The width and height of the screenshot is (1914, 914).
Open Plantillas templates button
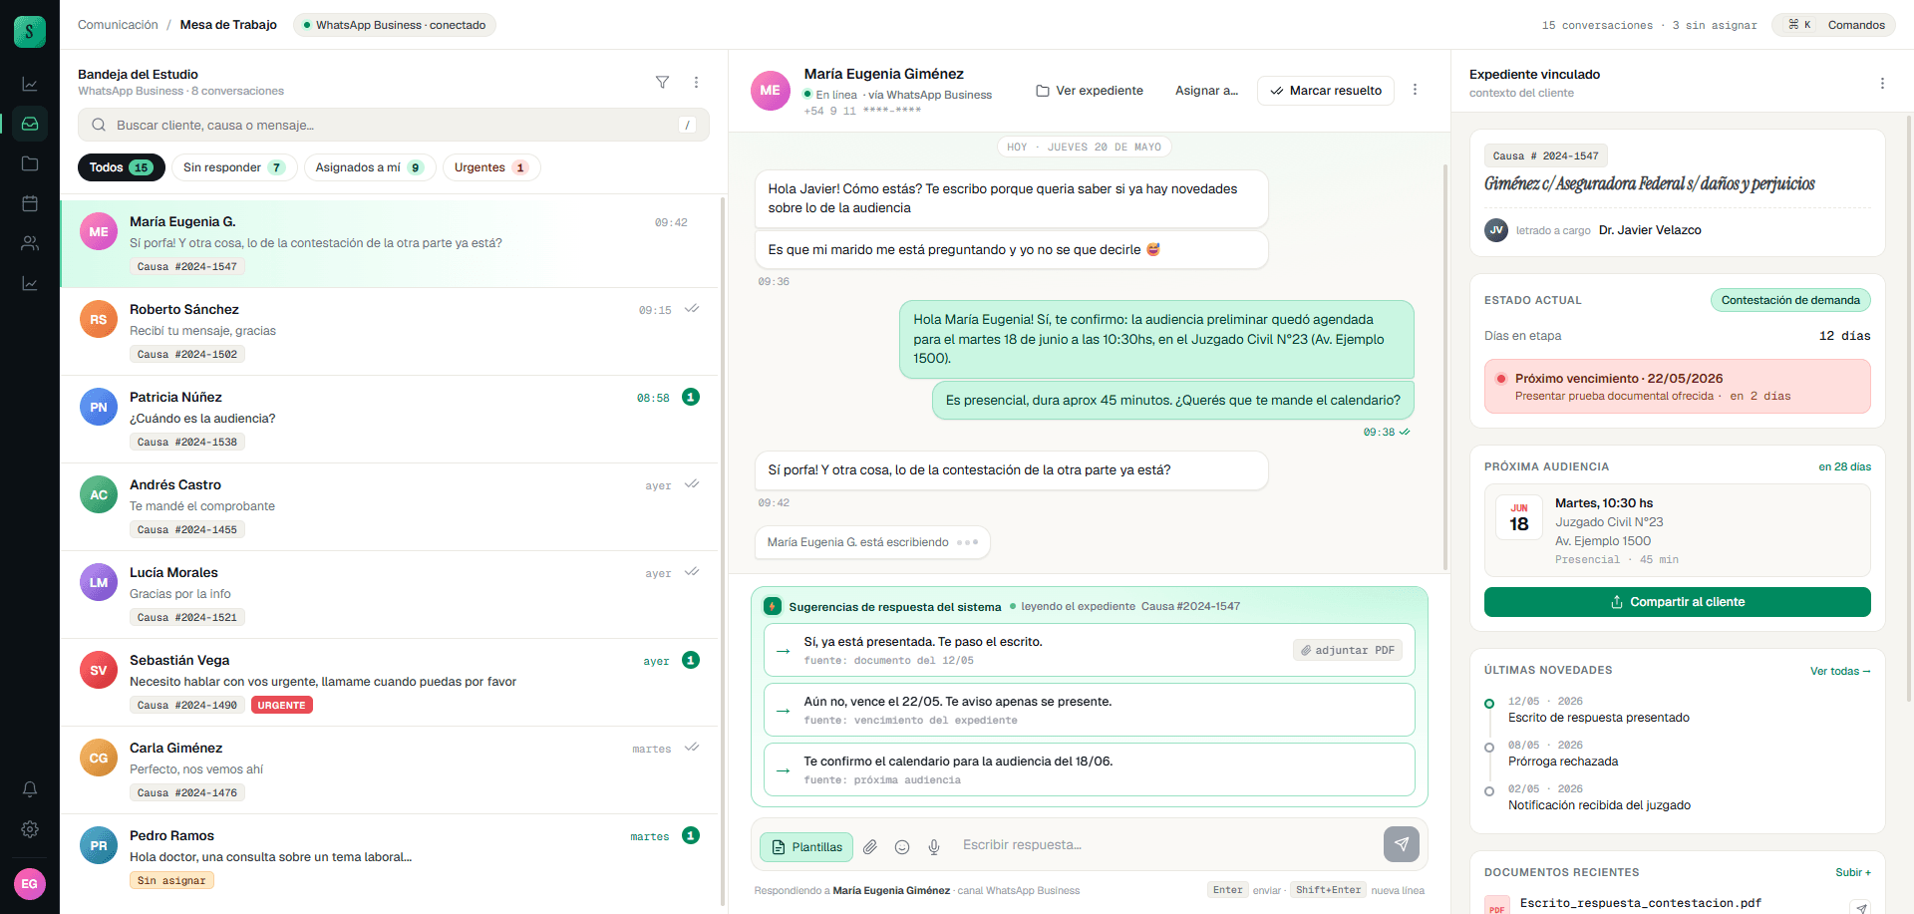coord(806,847)
